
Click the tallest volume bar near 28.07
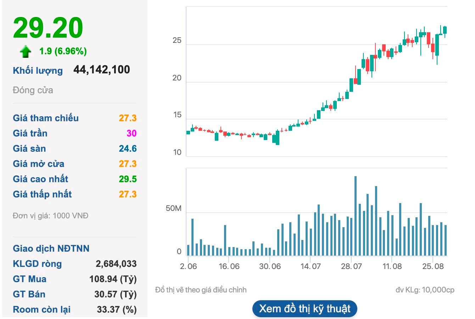click(356, 213)
